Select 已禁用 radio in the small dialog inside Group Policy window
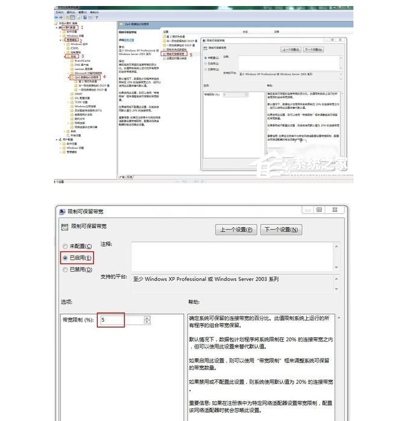 205,69
